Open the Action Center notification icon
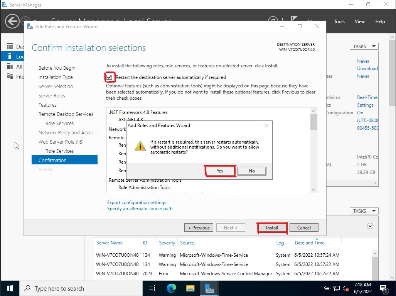 pyautogui.click(x=383, y=288)
